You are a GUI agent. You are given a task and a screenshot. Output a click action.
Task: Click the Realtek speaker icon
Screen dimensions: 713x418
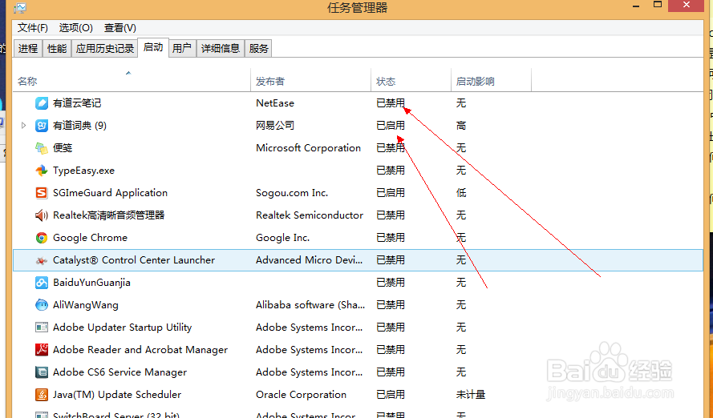coord(42,215)
